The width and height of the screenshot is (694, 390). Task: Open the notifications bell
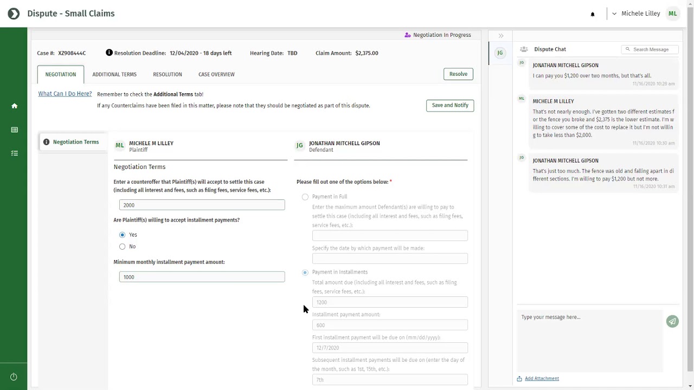click(x=593, y=14)
